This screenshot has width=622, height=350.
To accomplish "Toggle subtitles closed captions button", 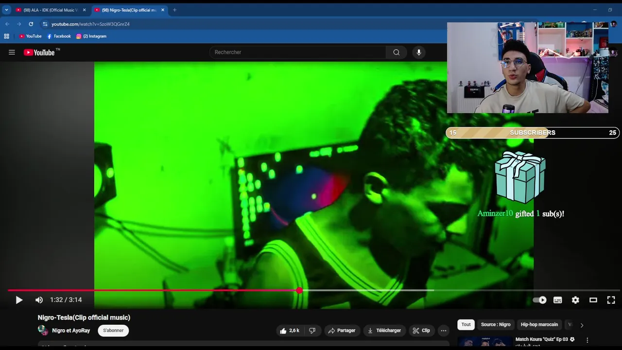I will click(x=557, y=300).
